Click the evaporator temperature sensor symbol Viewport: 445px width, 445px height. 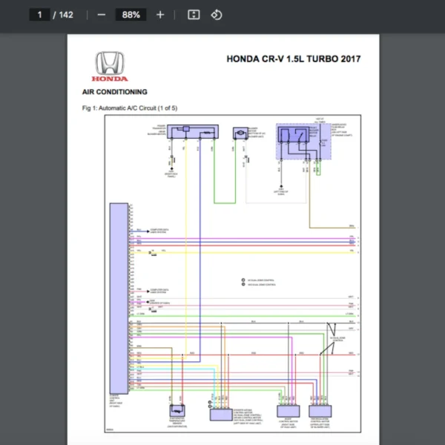[177, 410]
